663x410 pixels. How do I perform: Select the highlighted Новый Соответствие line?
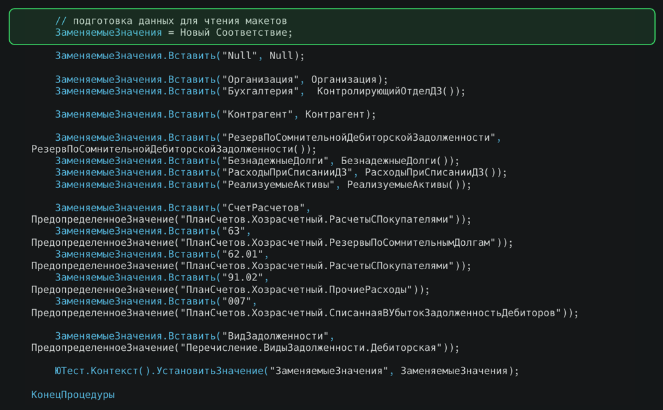point(174,33)
